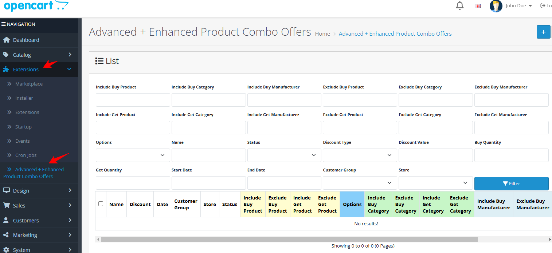Click the Discount column header
The height and width of the screenshot is (253, 552).
point(140,204)
